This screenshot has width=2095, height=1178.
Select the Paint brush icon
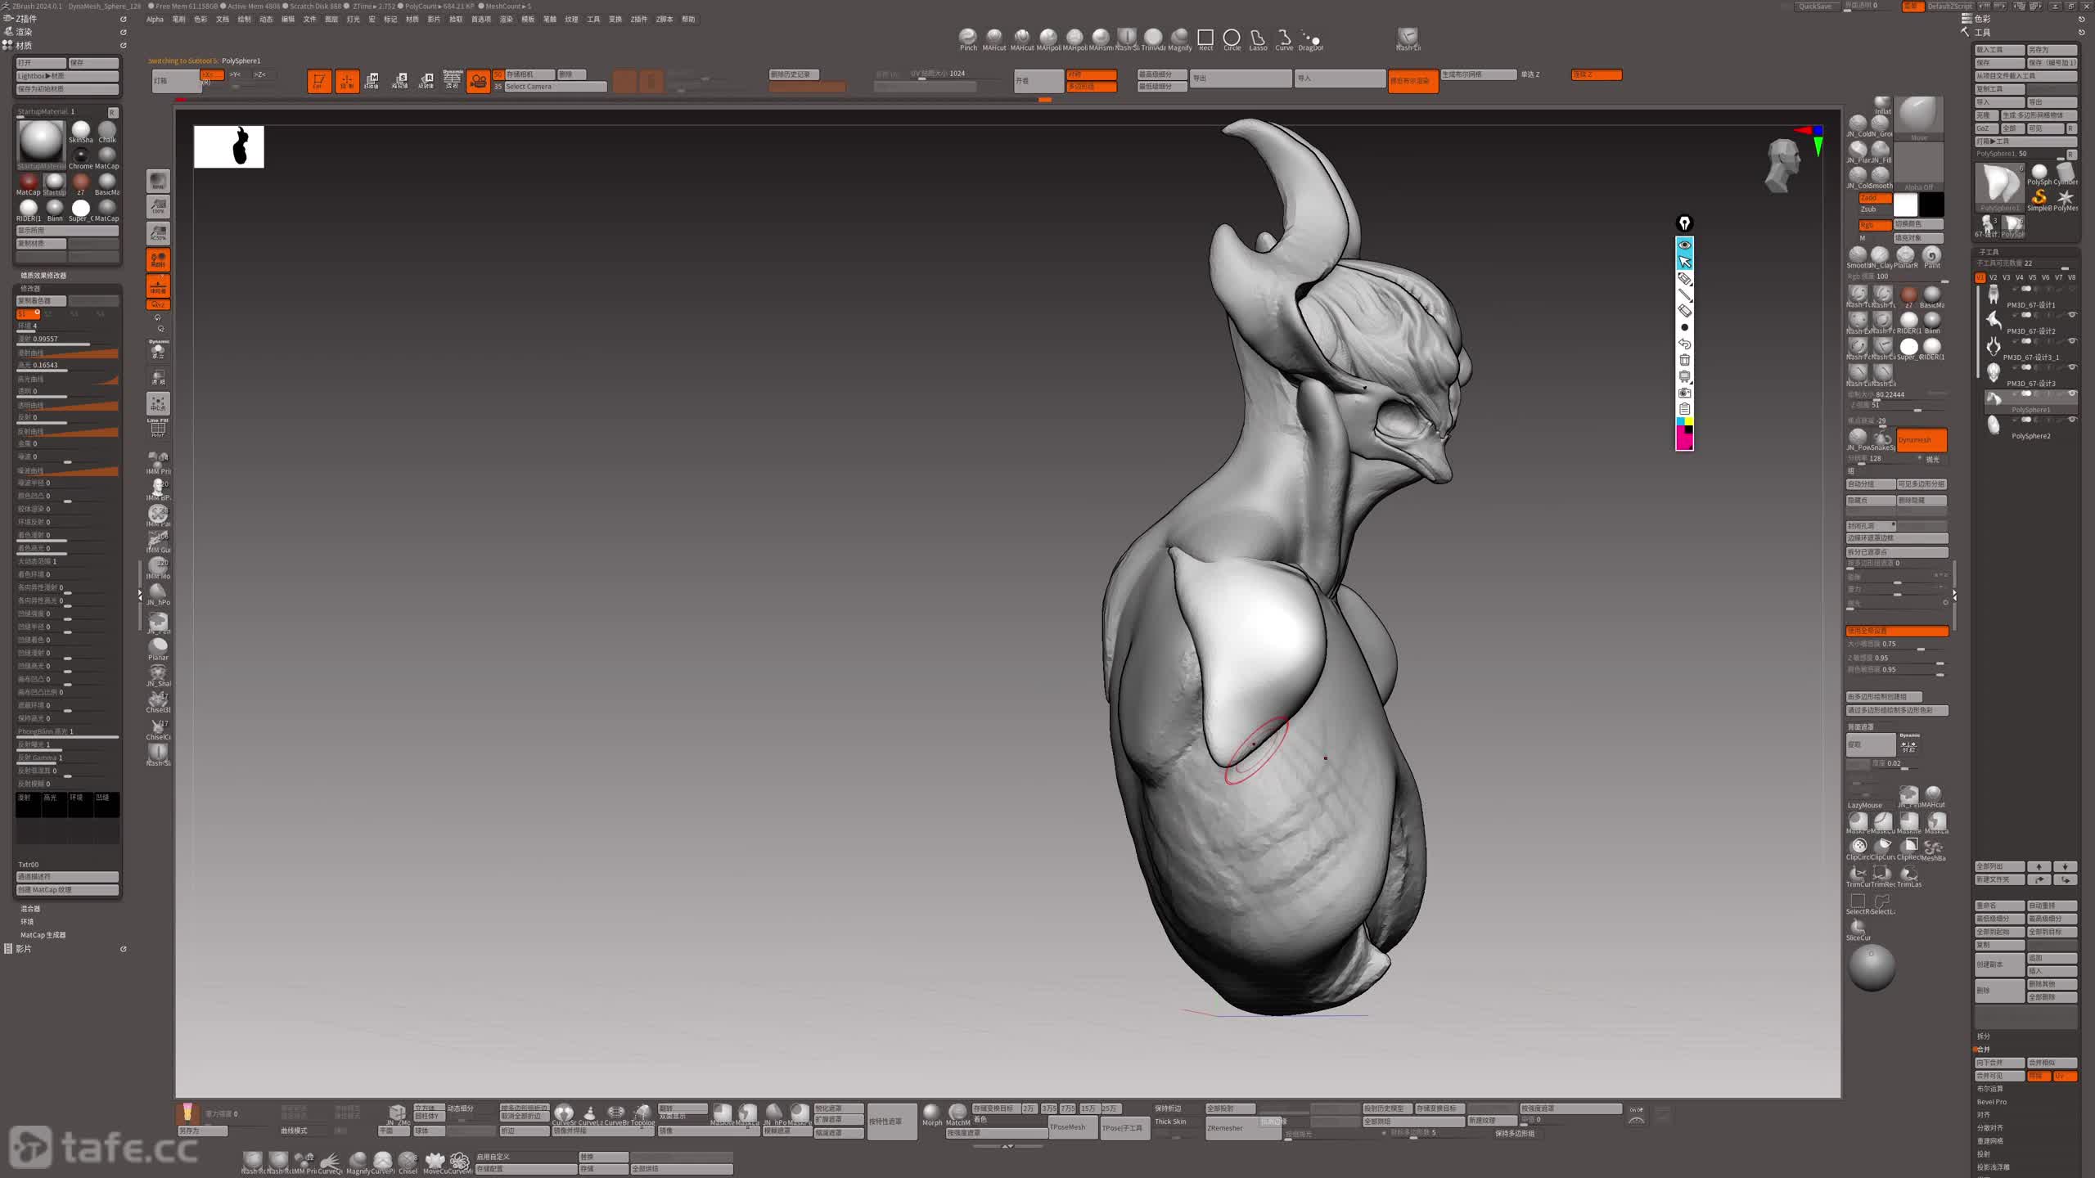coord(1932,256)
